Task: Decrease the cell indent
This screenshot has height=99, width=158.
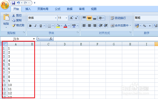Action: (101, 26)
